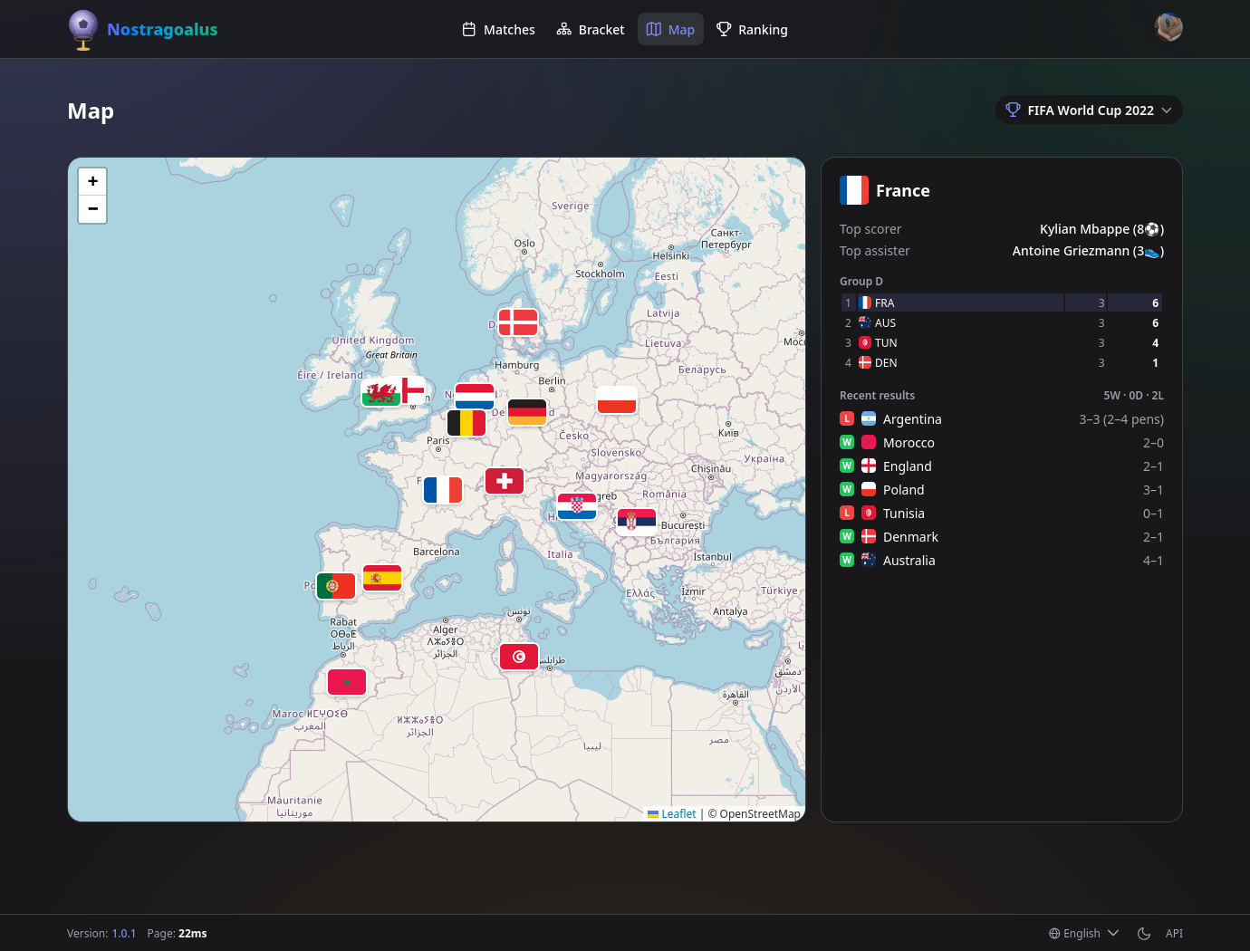Select the Morocco recent result row

tap(1002, 443)
